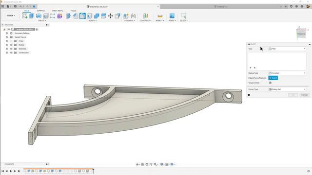
Task: Select the Create Sketch tool
Action: [x=25, y=16]
